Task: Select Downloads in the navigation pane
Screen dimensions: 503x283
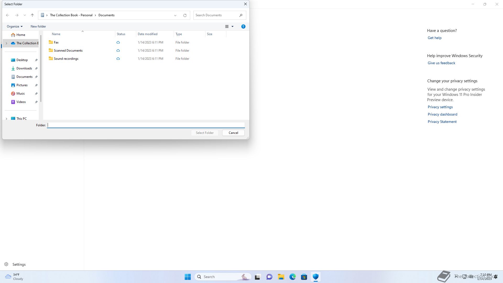Action: tap(24, 68)
